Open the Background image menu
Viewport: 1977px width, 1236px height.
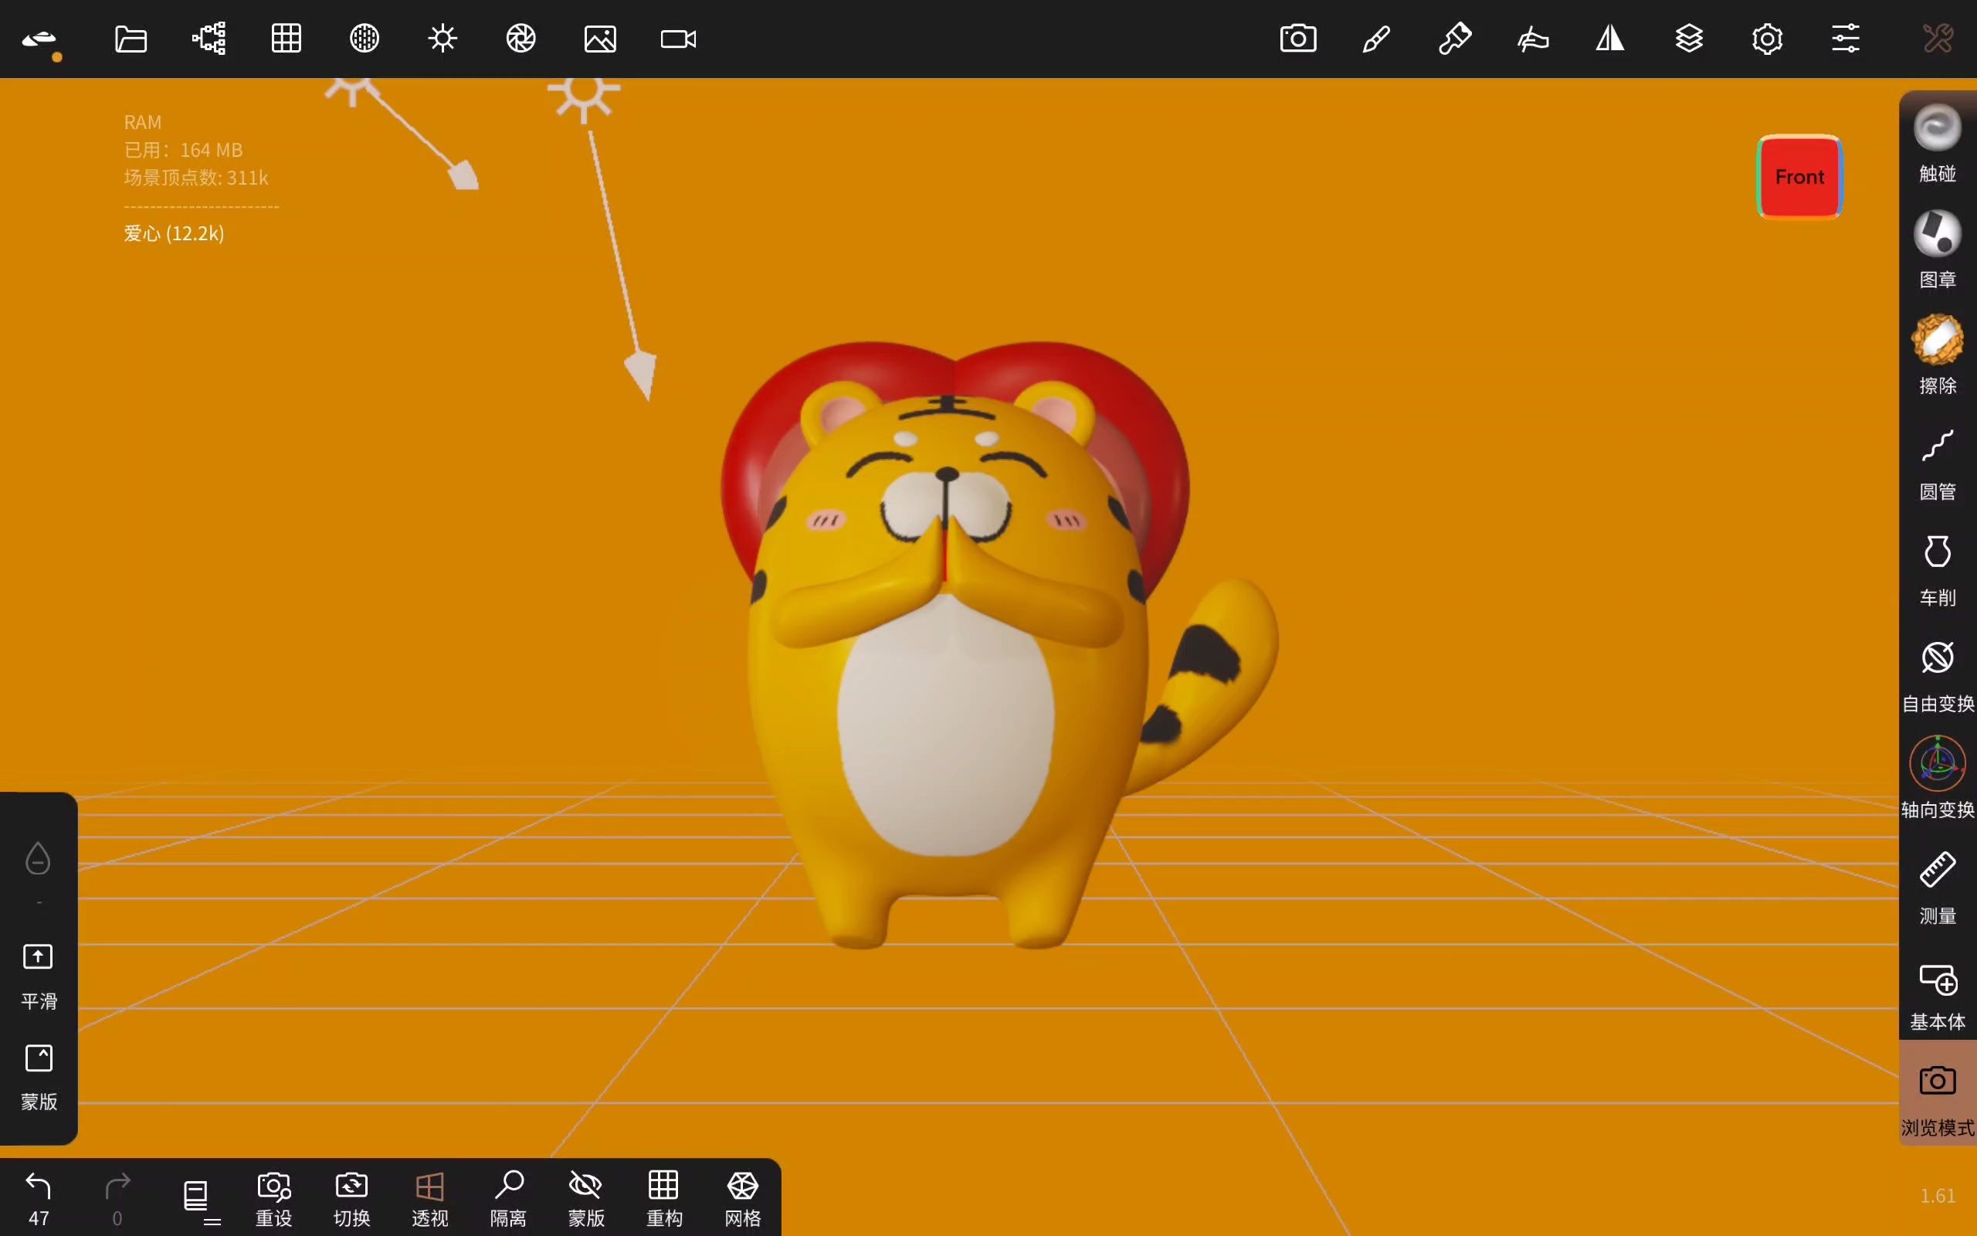coord(599,39)
